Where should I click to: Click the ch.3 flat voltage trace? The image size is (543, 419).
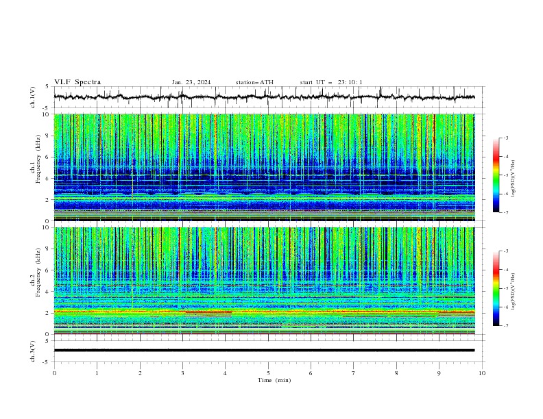pyautogui.click(x=264, y=351)
